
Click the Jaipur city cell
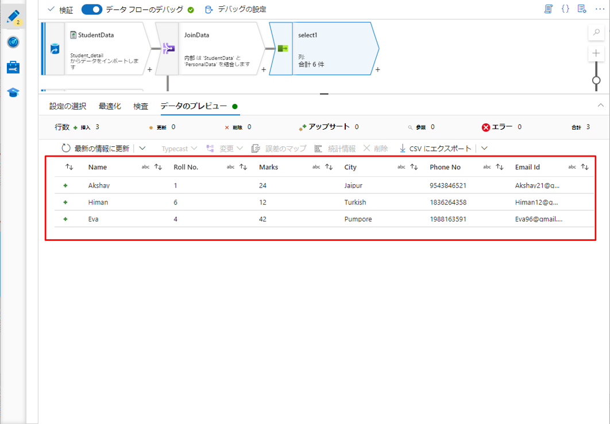click(x=353, y=185)
